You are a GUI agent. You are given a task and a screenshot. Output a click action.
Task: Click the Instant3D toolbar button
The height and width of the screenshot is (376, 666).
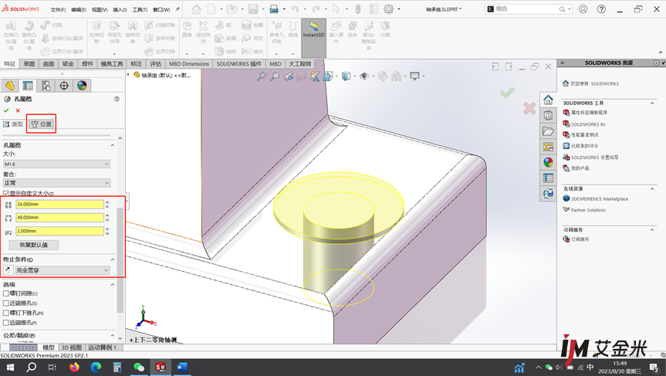tap(313, 37)
